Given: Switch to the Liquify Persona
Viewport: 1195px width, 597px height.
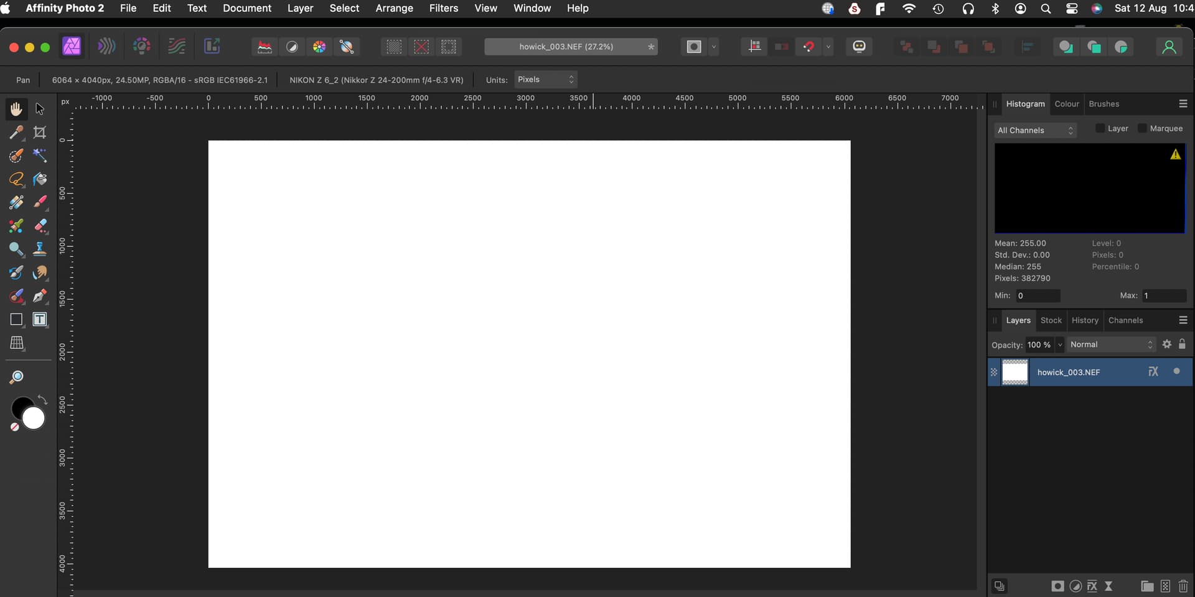Looking at the screenshot, I should (106, 47).
